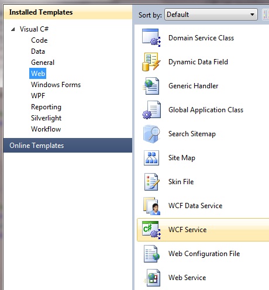Screen dimensions: 269x290
Task: Choose the Generic Handler globe document icon
Action: coord(151,86)
